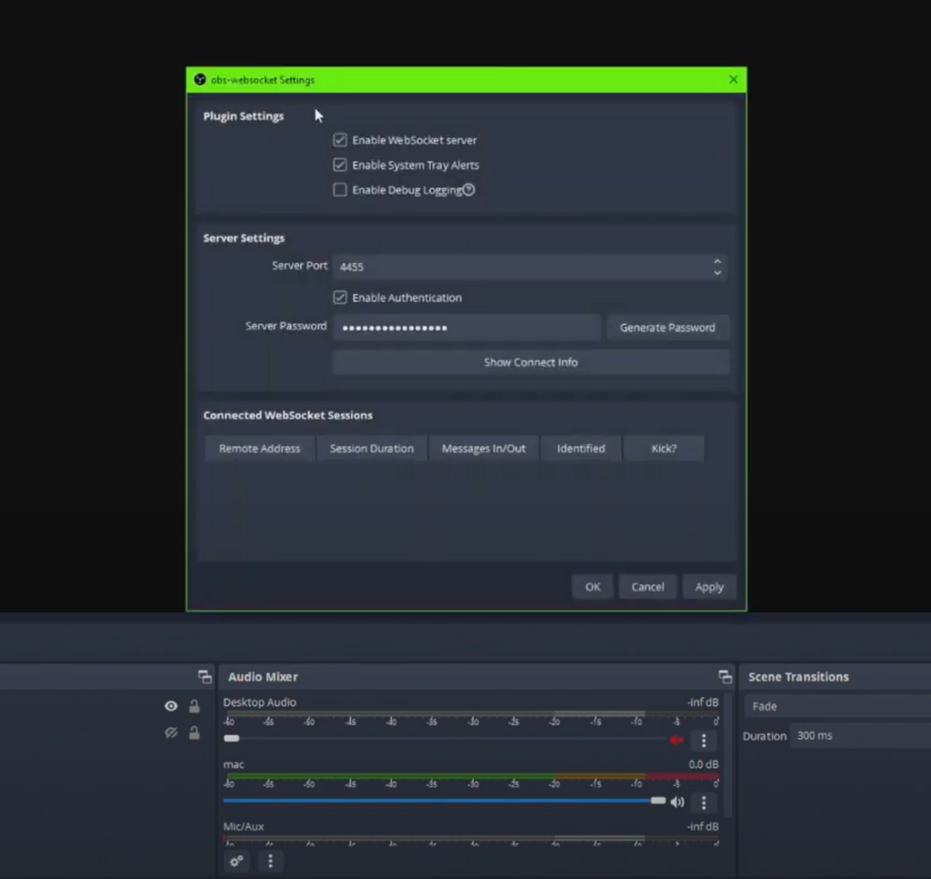Screen dimensions: 931x879
Task: Uncheck Enable Authentication
Action: pos(340,297)
